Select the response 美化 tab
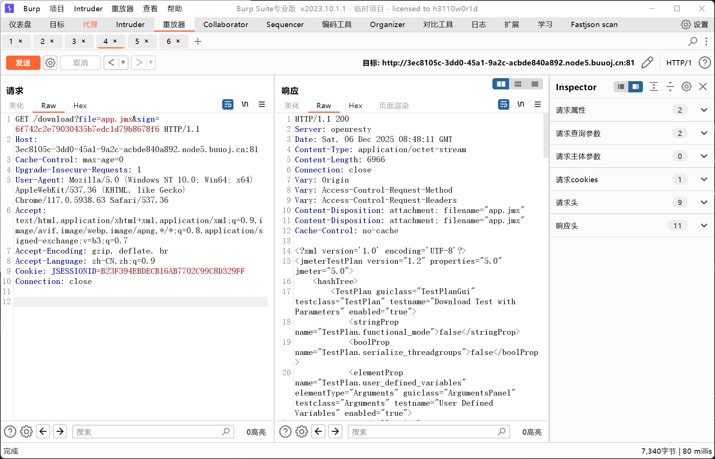The height and width of the screenshot is (459, 715). click(292, 106)
